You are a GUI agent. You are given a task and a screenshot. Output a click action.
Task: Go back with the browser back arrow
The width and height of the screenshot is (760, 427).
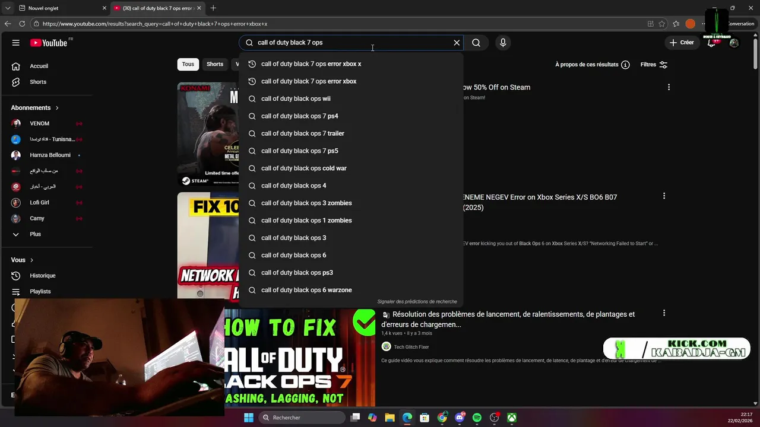[8, 24]
